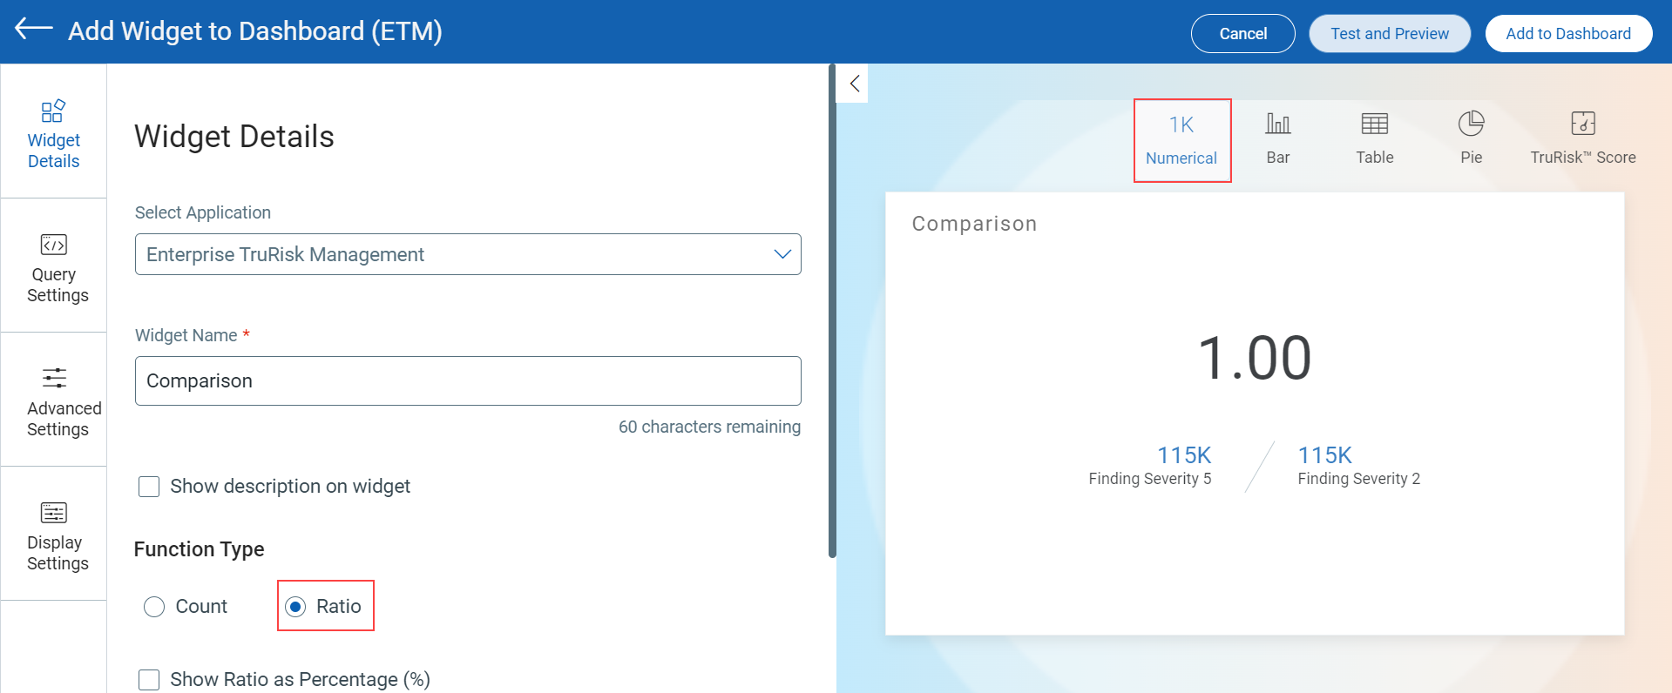The image size is (1672, 693).
Task: Click the Comparison preview widget title
Action: [974, 224]
